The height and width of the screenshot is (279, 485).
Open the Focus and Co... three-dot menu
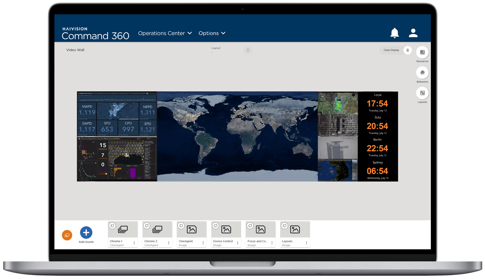[x=272, y=243]
